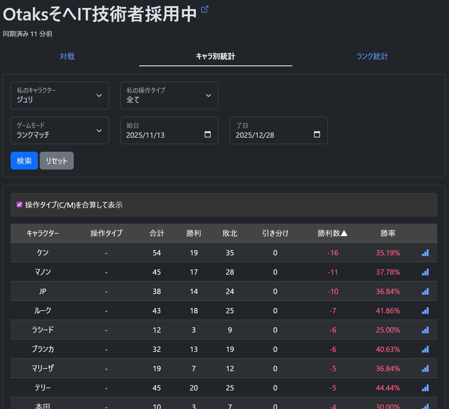The image size is (449, 409).
Task: Click the -7 win differential value
Action: tap(333, 311)
